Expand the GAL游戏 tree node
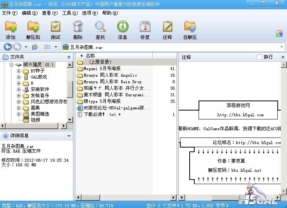This screenshot has height=208, width=287. pos(19,77)
